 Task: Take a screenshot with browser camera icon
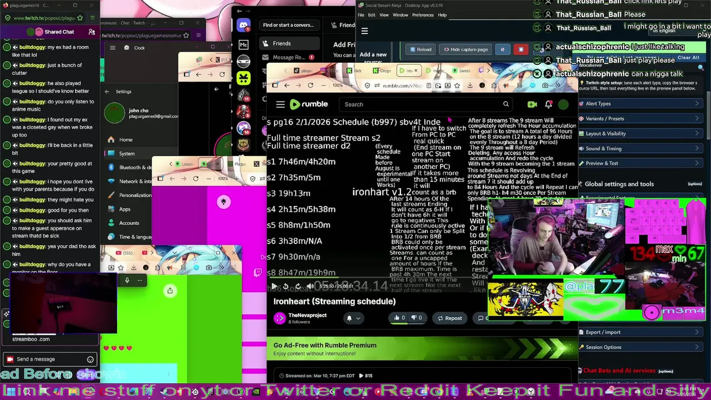[x=545, y=86]
